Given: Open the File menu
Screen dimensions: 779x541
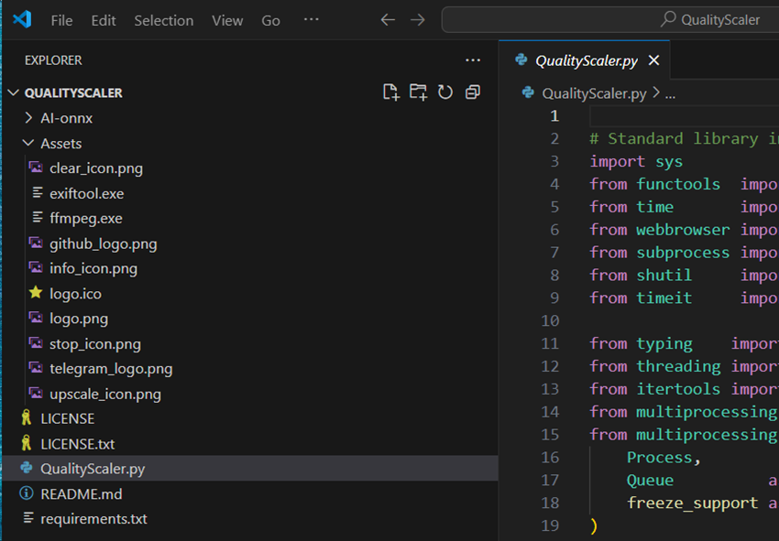Looking at the screenshot, I should click(x=61, y=19).
